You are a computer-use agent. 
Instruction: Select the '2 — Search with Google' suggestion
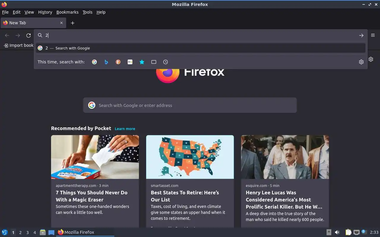pos(200,48)
